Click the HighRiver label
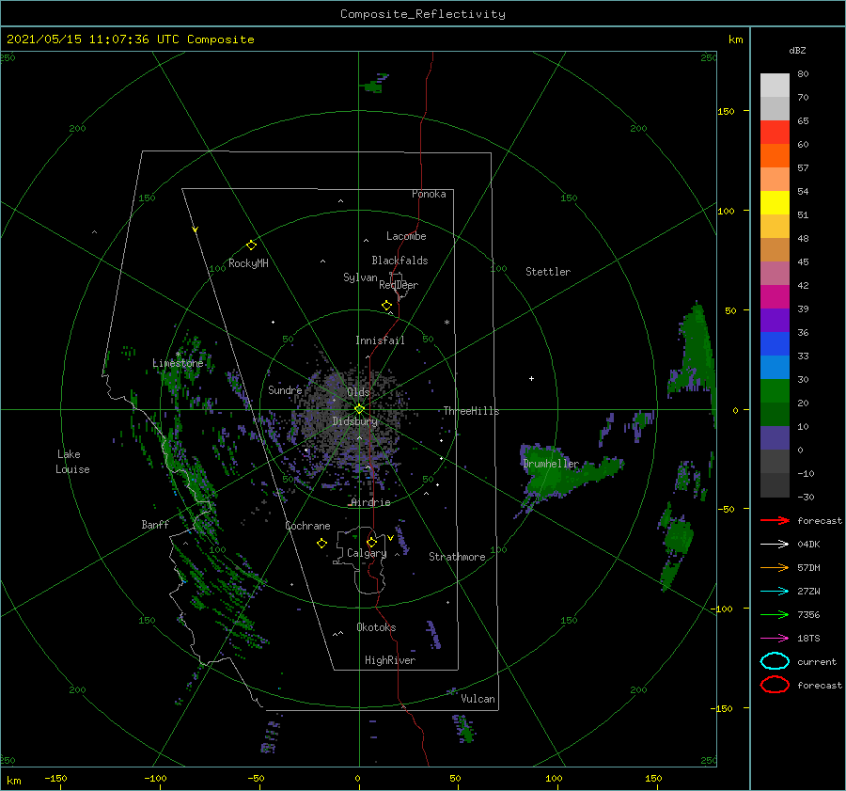 click(x=390, y=660)
